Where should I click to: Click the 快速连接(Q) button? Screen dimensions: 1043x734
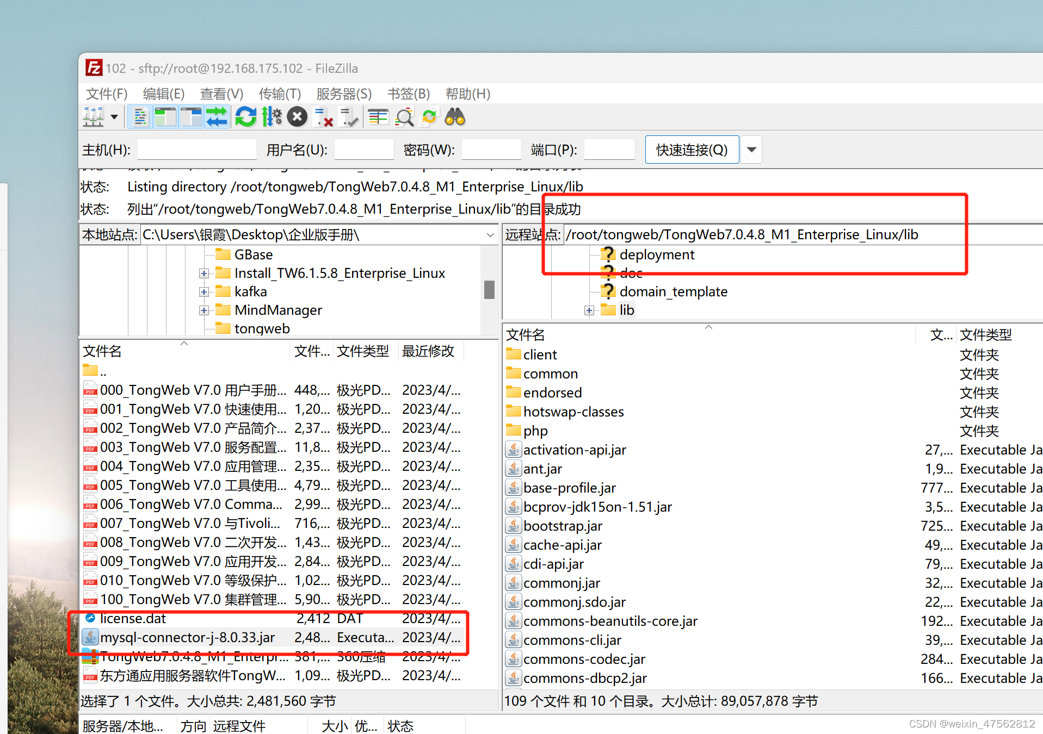coord(692,150)
